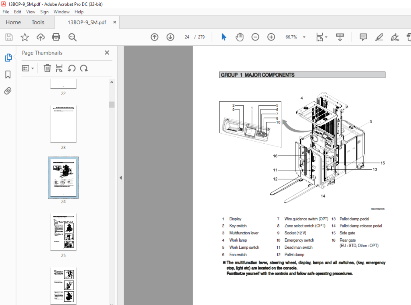Add a comment note icon
The image size is (411, 305).
click(x=363, y=37)
